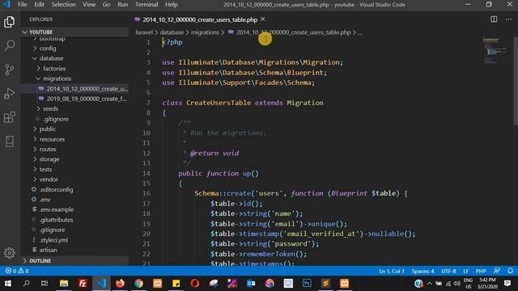This screenshot has width=518, height=291.
Task: Click the migrations breadcrumb segment
Action: click(x=205, y=32)
